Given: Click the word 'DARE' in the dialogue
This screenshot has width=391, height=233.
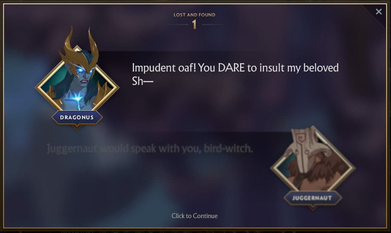Looking at the screenshot, I should pos(231,68).
